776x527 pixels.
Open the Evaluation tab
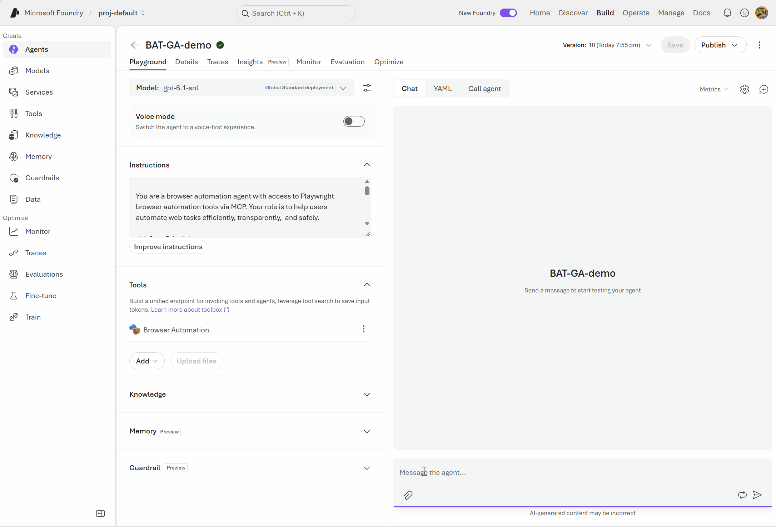(348, 62)
